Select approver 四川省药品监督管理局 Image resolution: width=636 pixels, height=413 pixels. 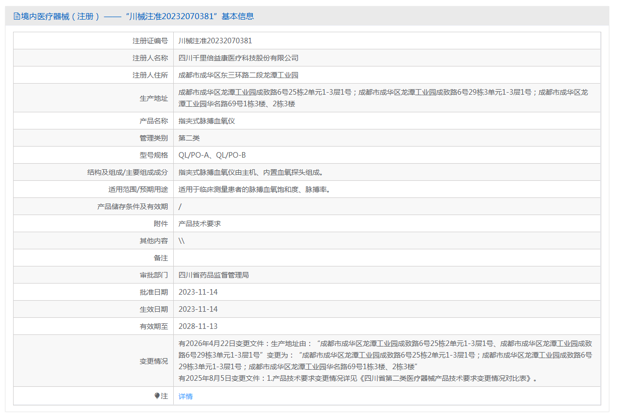pyautogui.click(x=214, y=275)
